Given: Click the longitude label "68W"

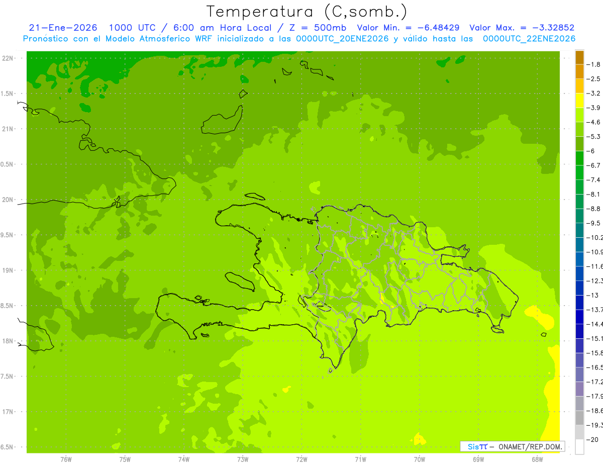Looking at the screenshot, I should click(x=537, y=459).
